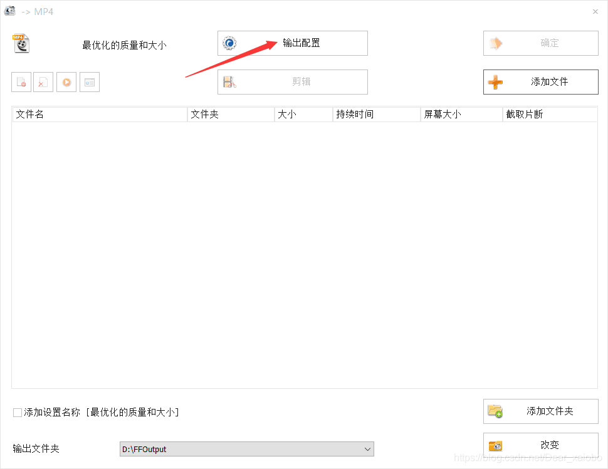Viewport: 608px width, 469px height.
Task: Click the clapperboard icon on 剪辑 button
Action: pyautogui.click(x=231, y=81)
